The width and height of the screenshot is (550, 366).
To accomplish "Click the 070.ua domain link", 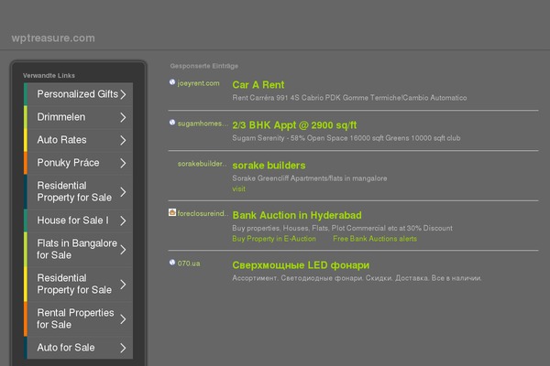I will coord(189,264).
